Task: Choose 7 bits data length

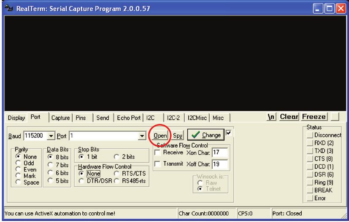Action: [58, 165]
